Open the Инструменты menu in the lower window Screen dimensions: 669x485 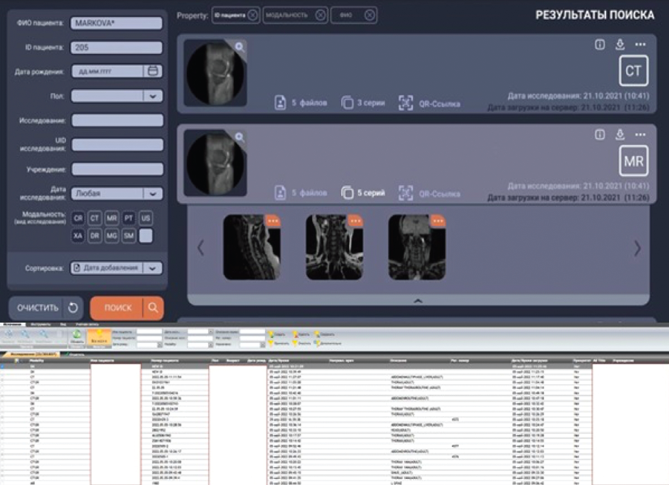click(41, 325)
